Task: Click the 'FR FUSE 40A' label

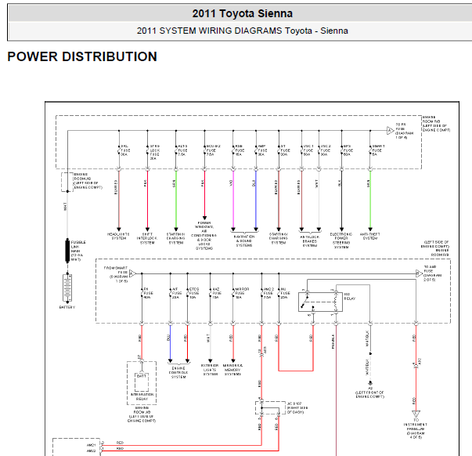Action: [148, 293]
